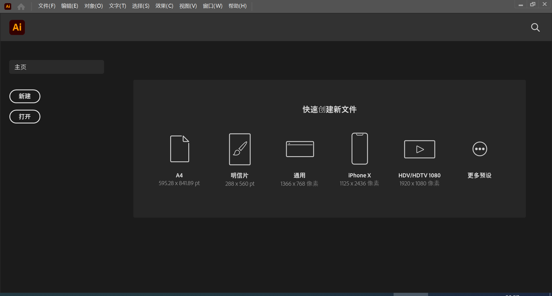Open the 帮助(H) menu
This screenshot has height=296, width=552.
pos(237,6)
